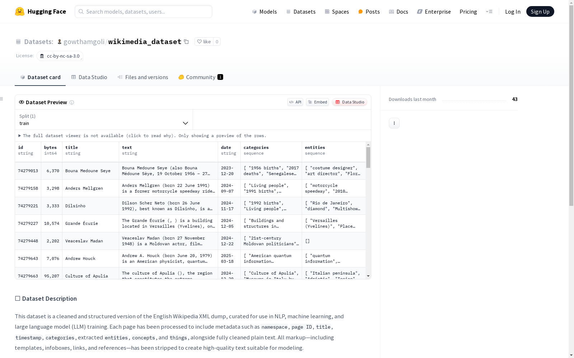Viewport: 574px width, 358px height.
Task: Toggle the left sidebar menu icon
Action: pyautogui.click(x=2, y=99)
